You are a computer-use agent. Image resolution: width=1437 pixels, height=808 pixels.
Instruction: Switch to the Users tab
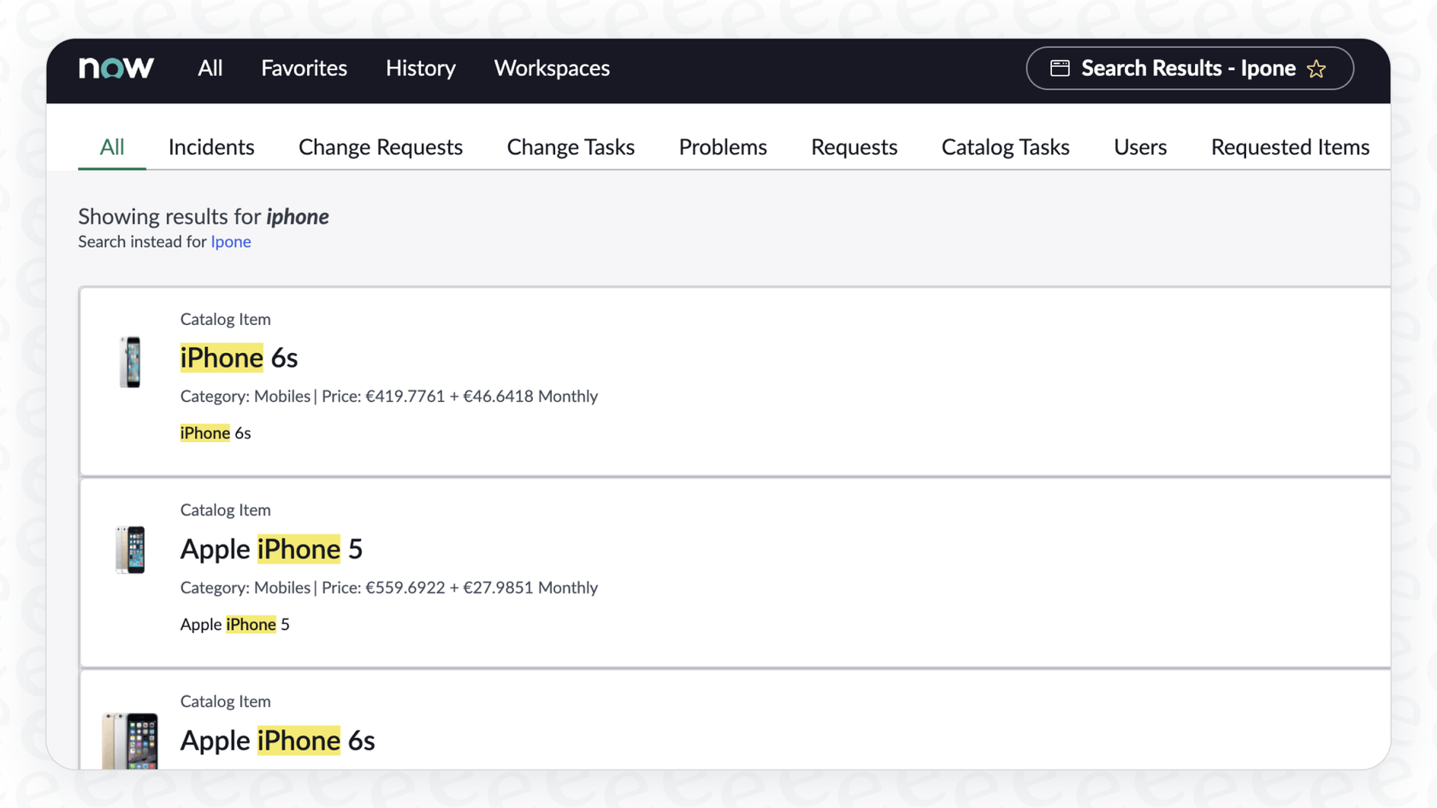click(1140, 147)
